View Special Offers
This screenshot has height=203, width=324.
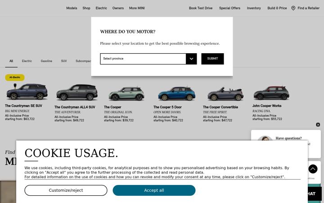[x=229, y=8]
